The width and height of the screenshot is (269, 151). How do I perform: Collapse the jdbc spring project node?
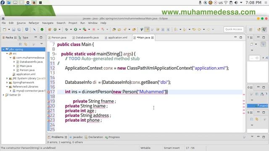tap(3, 49)
